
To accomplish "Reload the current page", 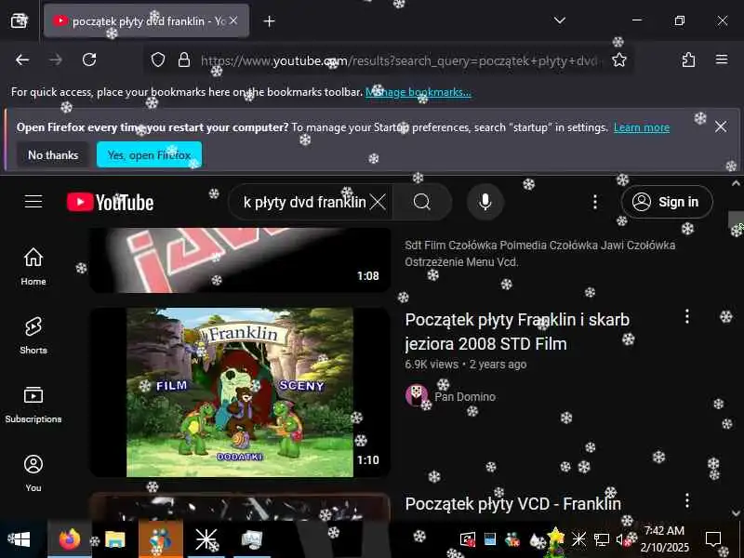I will [89, 60].
